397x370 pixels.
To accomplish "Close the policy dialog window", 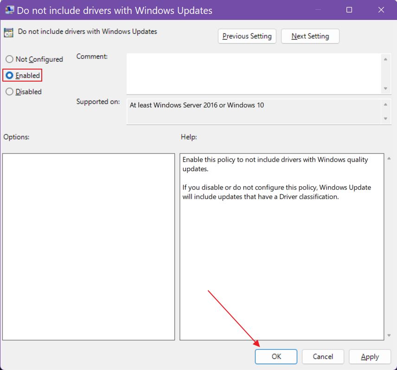I will coord(381,10).
